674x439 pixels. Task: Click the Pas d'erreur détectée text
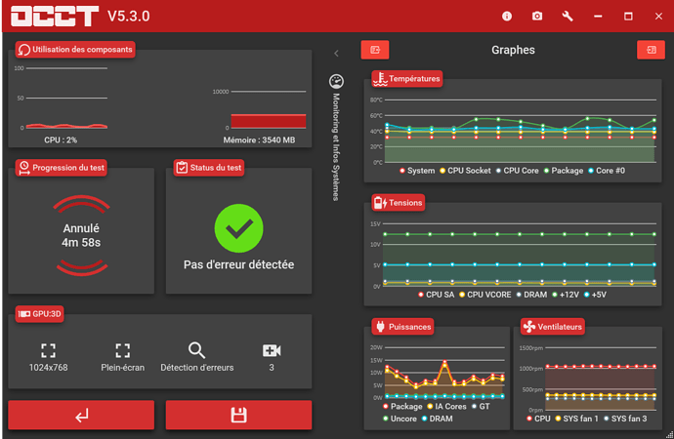[238, 264]
